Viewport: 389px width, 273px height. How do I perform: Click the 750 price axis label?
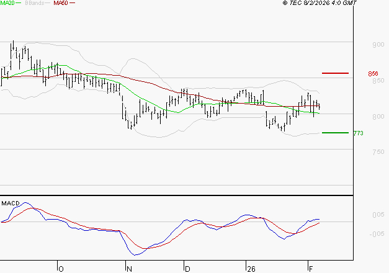coord(378,152)
